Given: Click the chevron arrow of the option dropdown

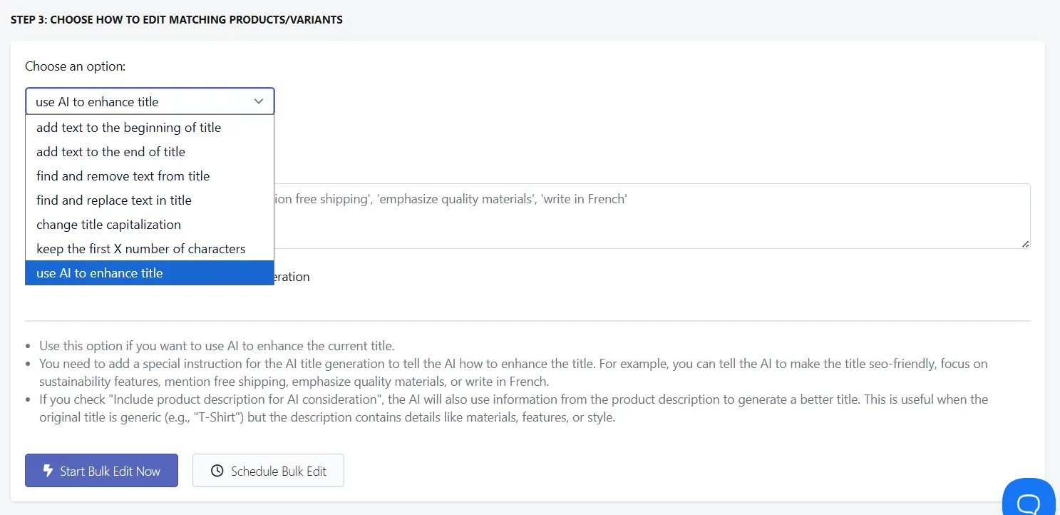Looking at the screenshot, I should click(259, 101).
